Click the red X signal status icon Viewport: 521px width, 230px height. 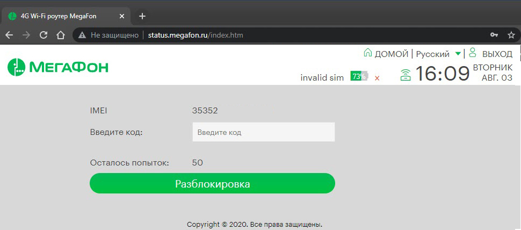[x=377, y=78]
